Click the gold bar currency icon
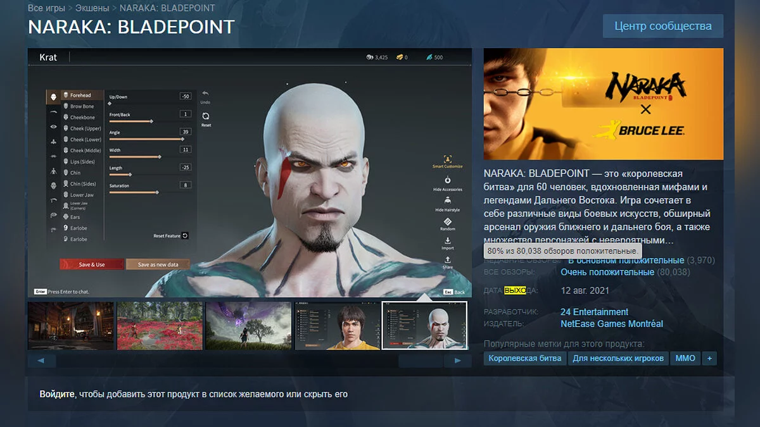The image size is (760, 427). (399, 58)
